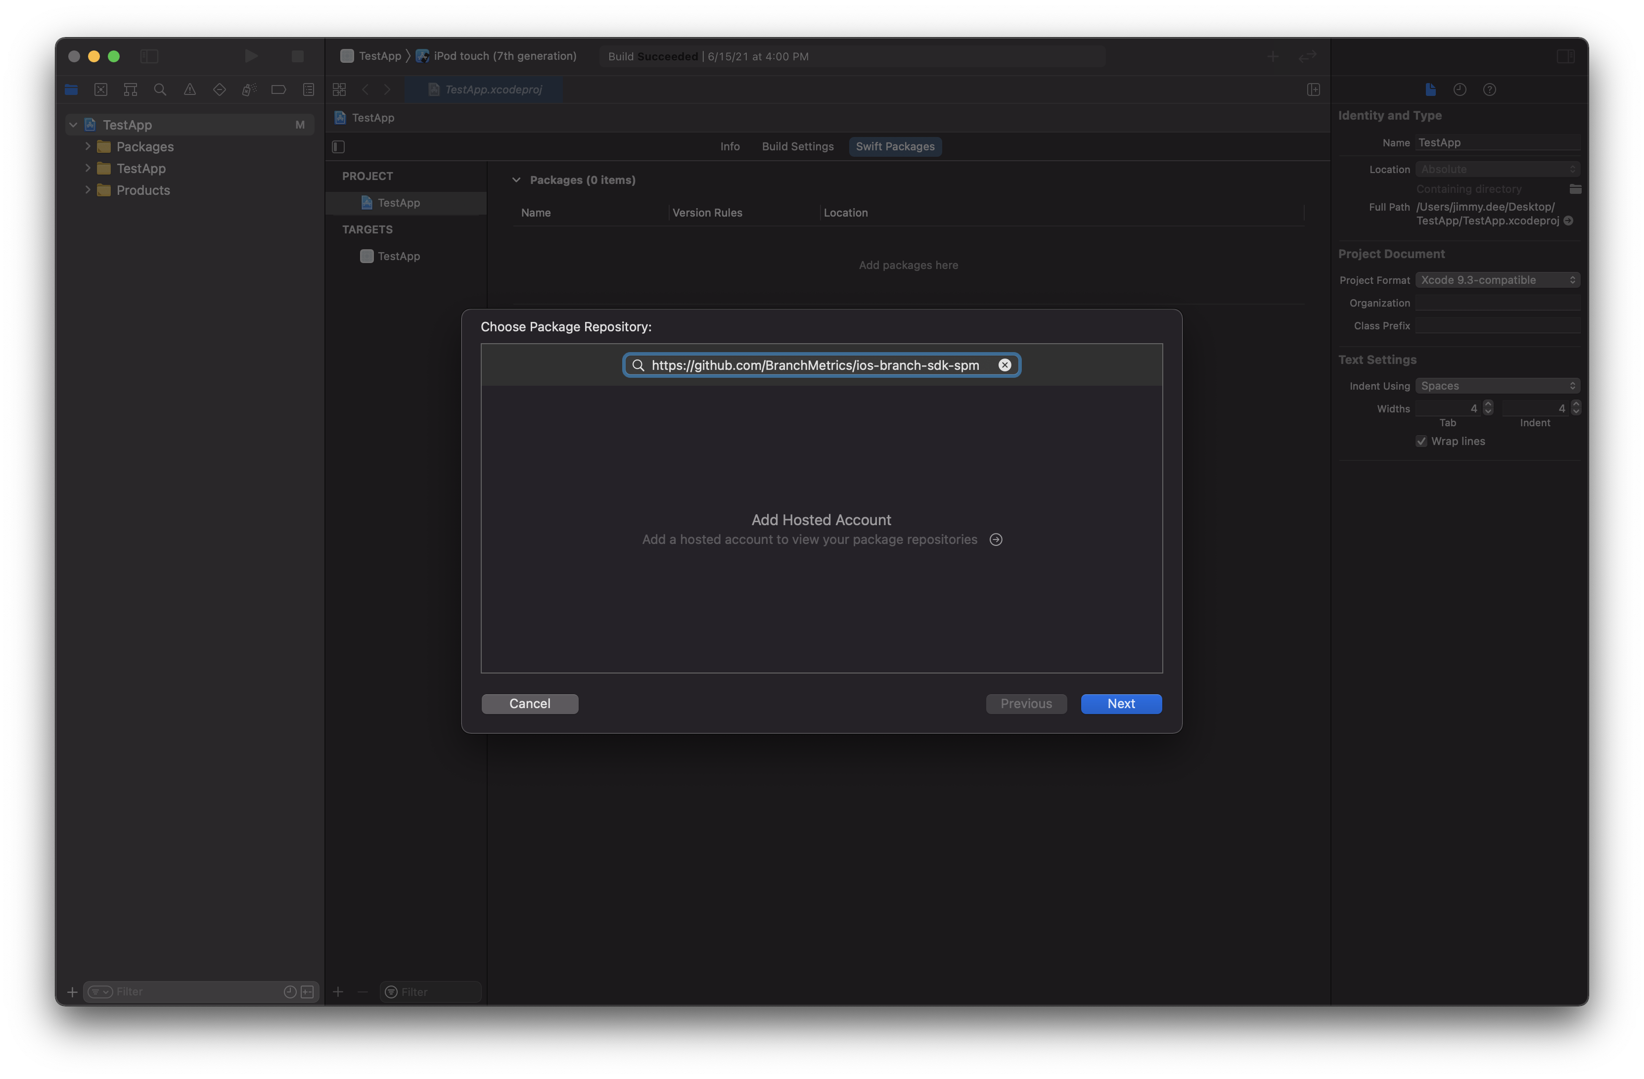Click the targets Filter field
The width and height of the screenshot is (1644, 1079).
[x=431, y=992]
